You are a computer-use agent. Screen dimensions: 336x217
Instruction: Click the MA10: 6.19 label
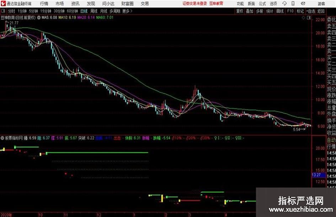(67, 17)
